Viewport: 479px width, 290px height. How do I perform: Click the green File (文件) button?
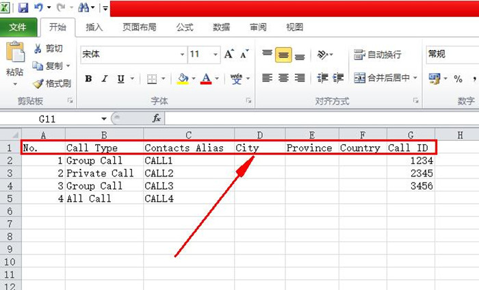coord(18,27)
